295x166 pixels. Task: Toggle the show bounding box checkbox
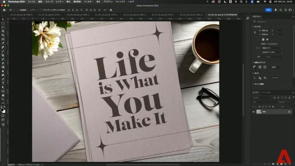coord(41,10)
